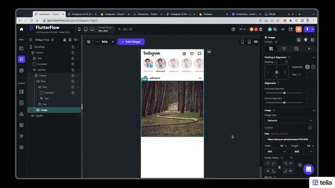View project errors red badge
The height and width of the screenshot is (188, 335).
coord(256,29)
